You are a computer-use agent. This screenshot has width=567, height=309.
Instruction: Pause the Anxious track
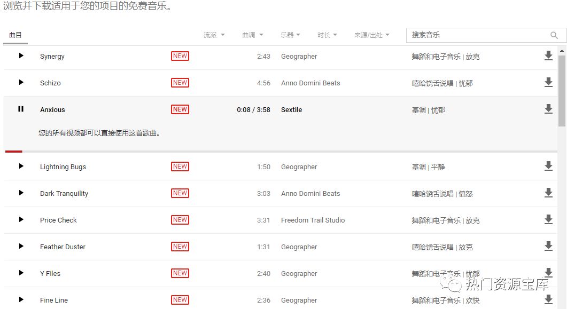click(21, 109)
